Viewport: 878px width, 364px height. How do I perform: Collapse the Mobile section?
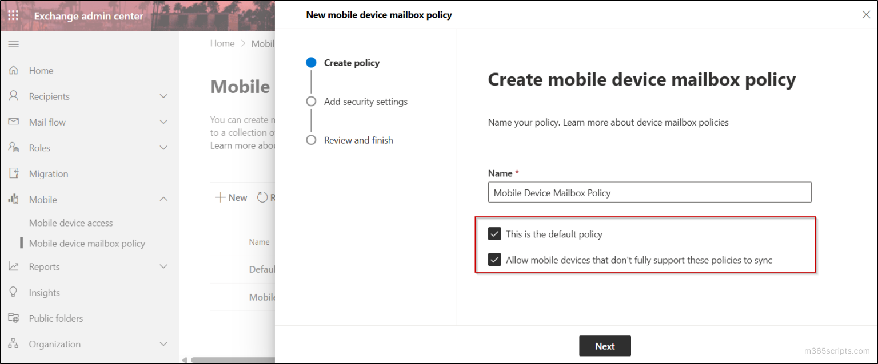164,199
